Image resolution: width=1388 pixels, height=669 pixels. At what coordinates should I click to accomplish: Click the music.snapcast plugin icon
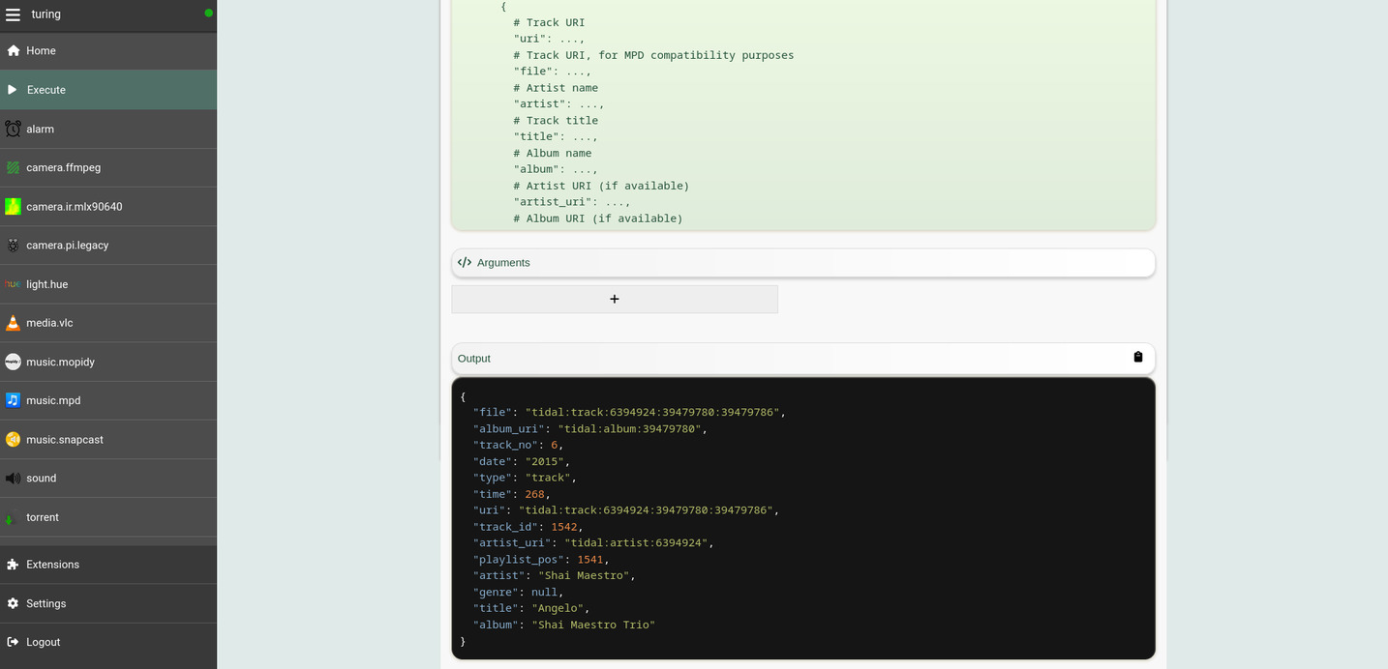click(13, 439)
